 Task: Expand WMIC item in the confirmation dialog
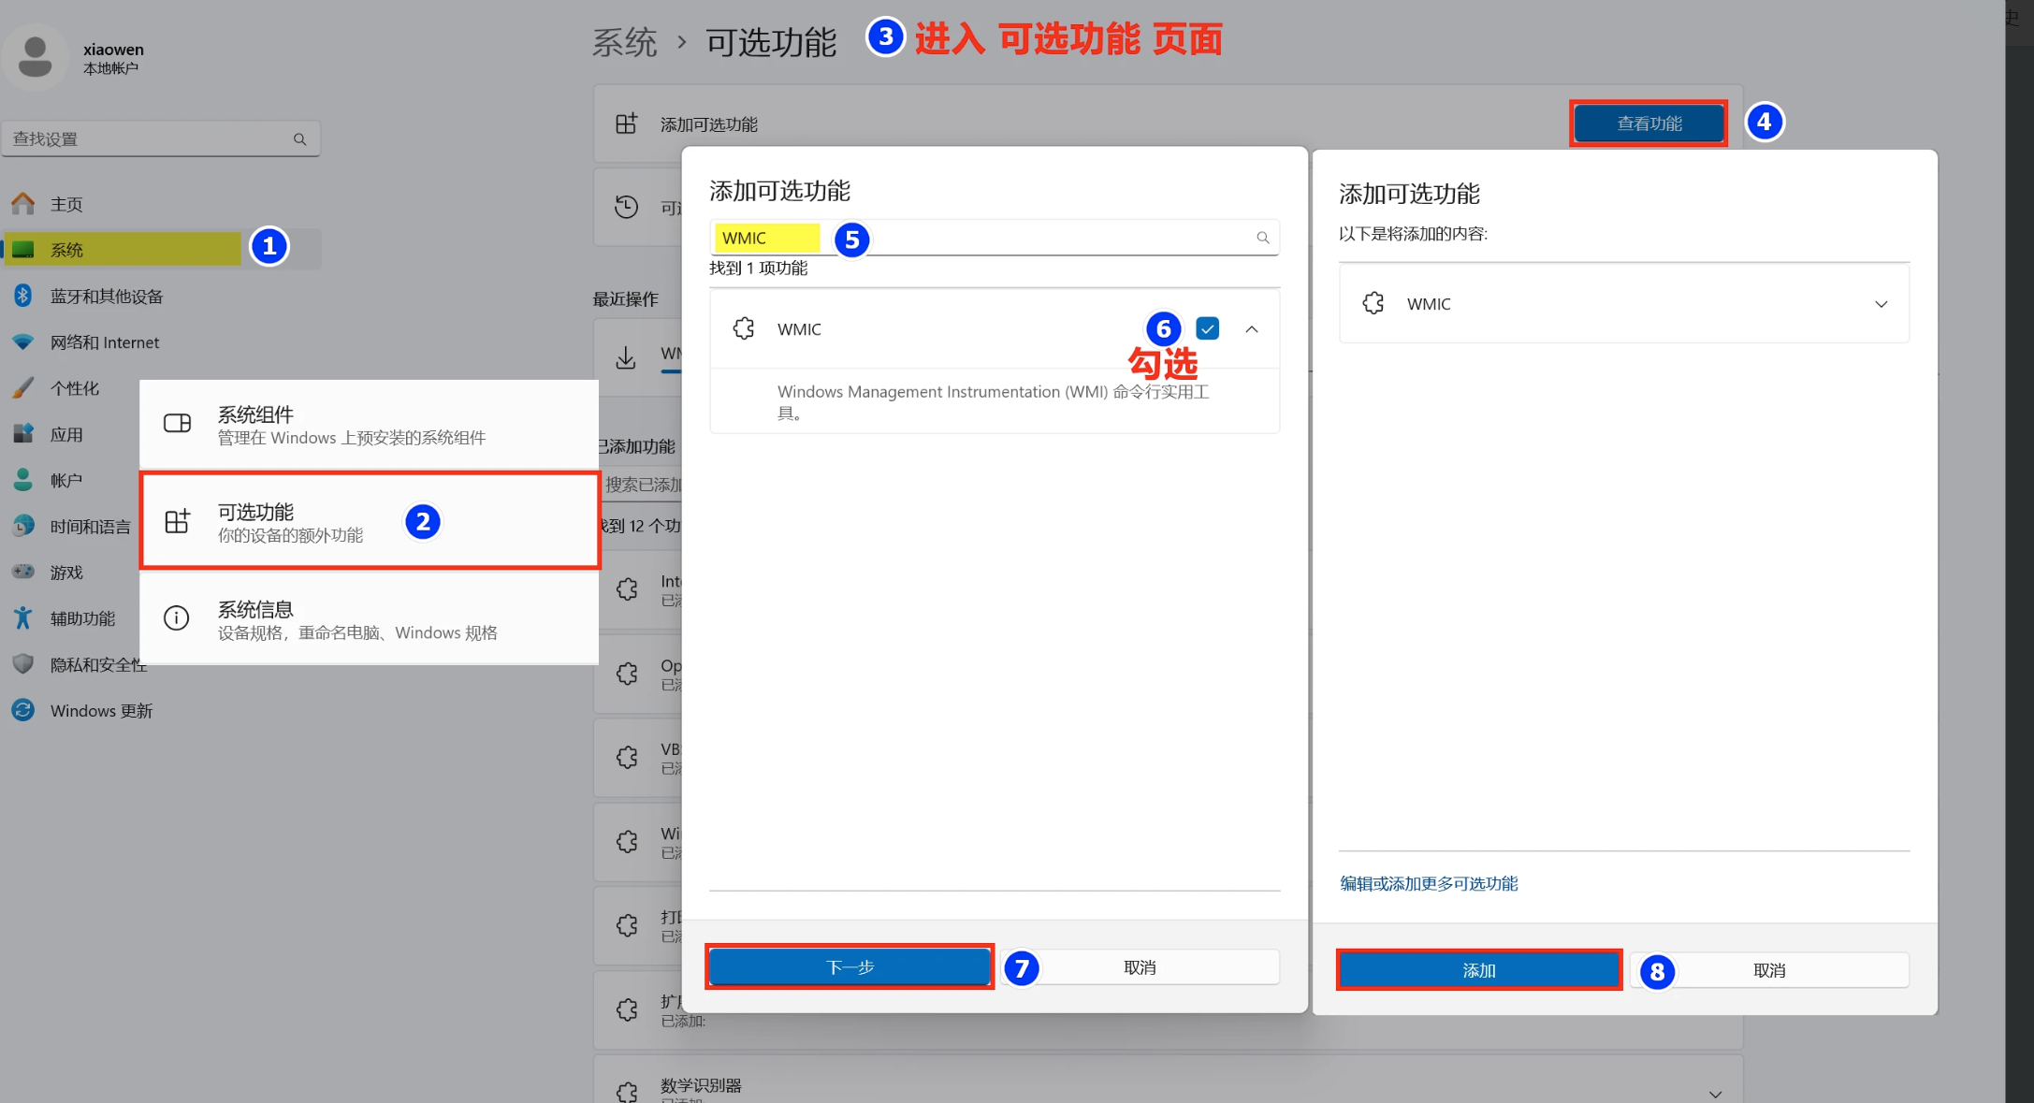tap(1881, 304)
